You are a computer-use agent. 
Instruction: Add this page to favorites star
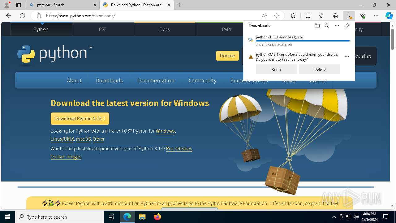pos(277,16)
